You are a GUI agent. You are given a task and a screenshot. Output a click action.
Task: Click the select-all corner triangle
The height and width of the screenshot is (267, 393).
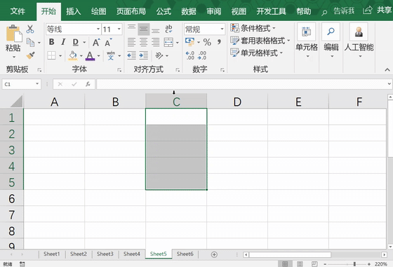pyautogui.click(x=16, y=102)
